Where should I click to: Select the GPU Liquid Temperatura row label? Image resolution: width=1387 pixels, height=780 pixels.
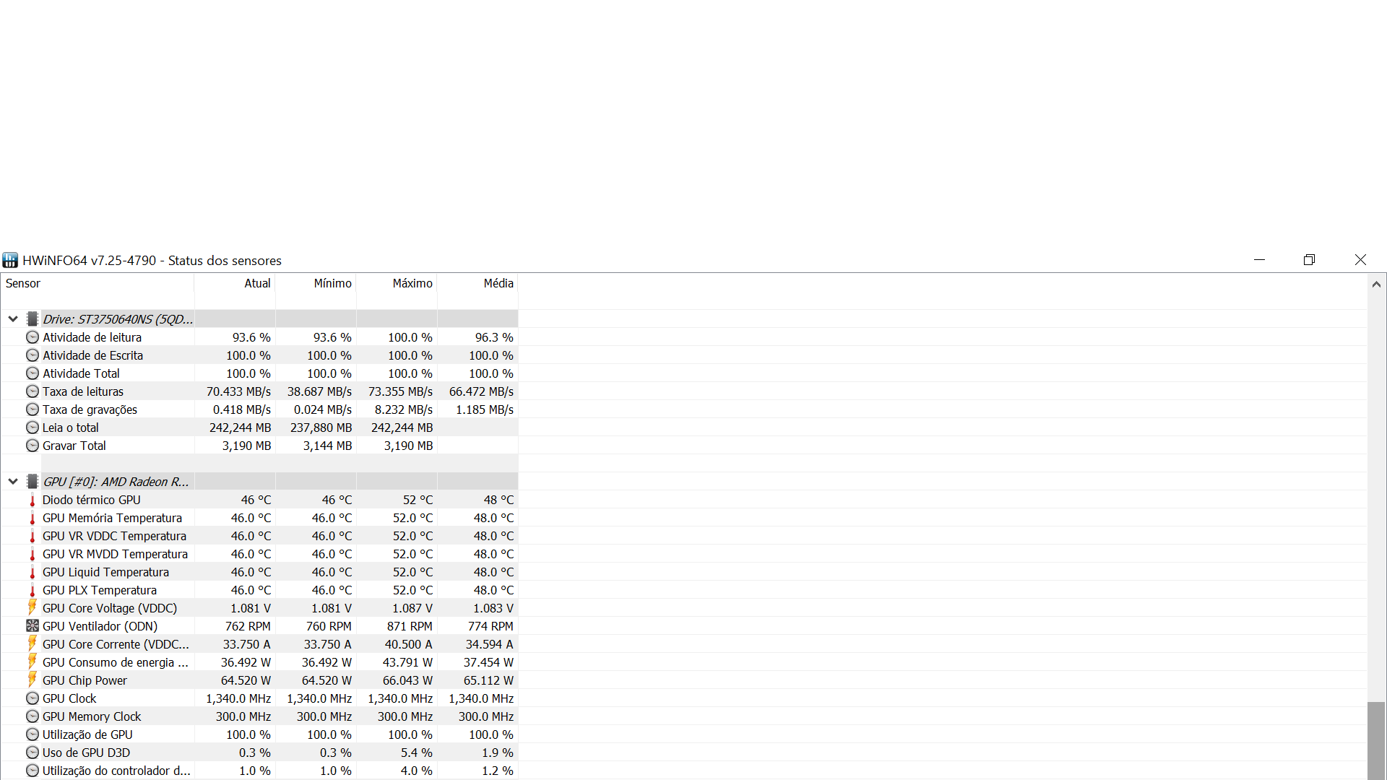[x=105, y=572]
